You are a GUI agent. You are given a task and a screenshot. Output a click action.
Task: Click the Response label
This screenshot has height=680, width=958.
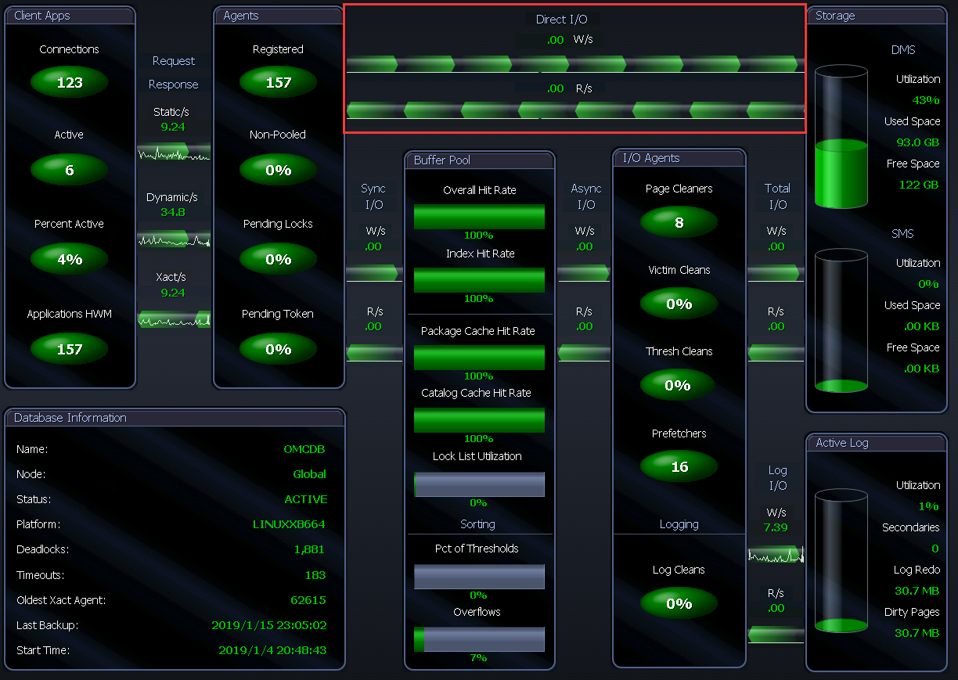coord(174,85)
